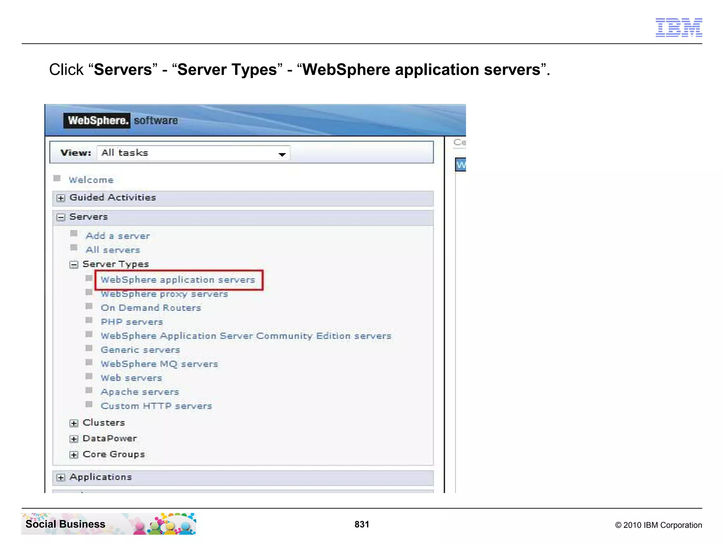Open WebSphere proxy servers
This screenshot has width=724, height=543.
point(164,294)
